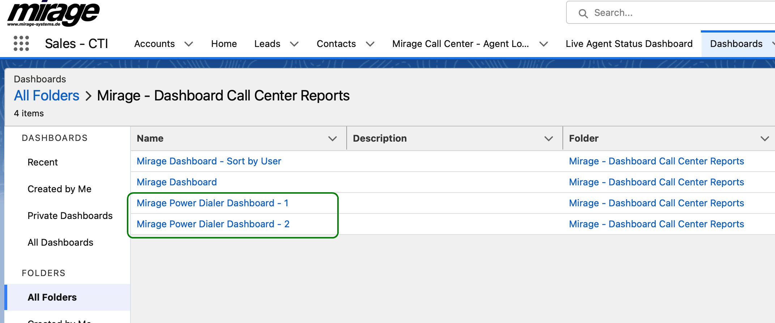Image resolution: width=775 pixels, height=323 pixels.
Task: Go to the Home tab
Action: click(x=224, y=44)
